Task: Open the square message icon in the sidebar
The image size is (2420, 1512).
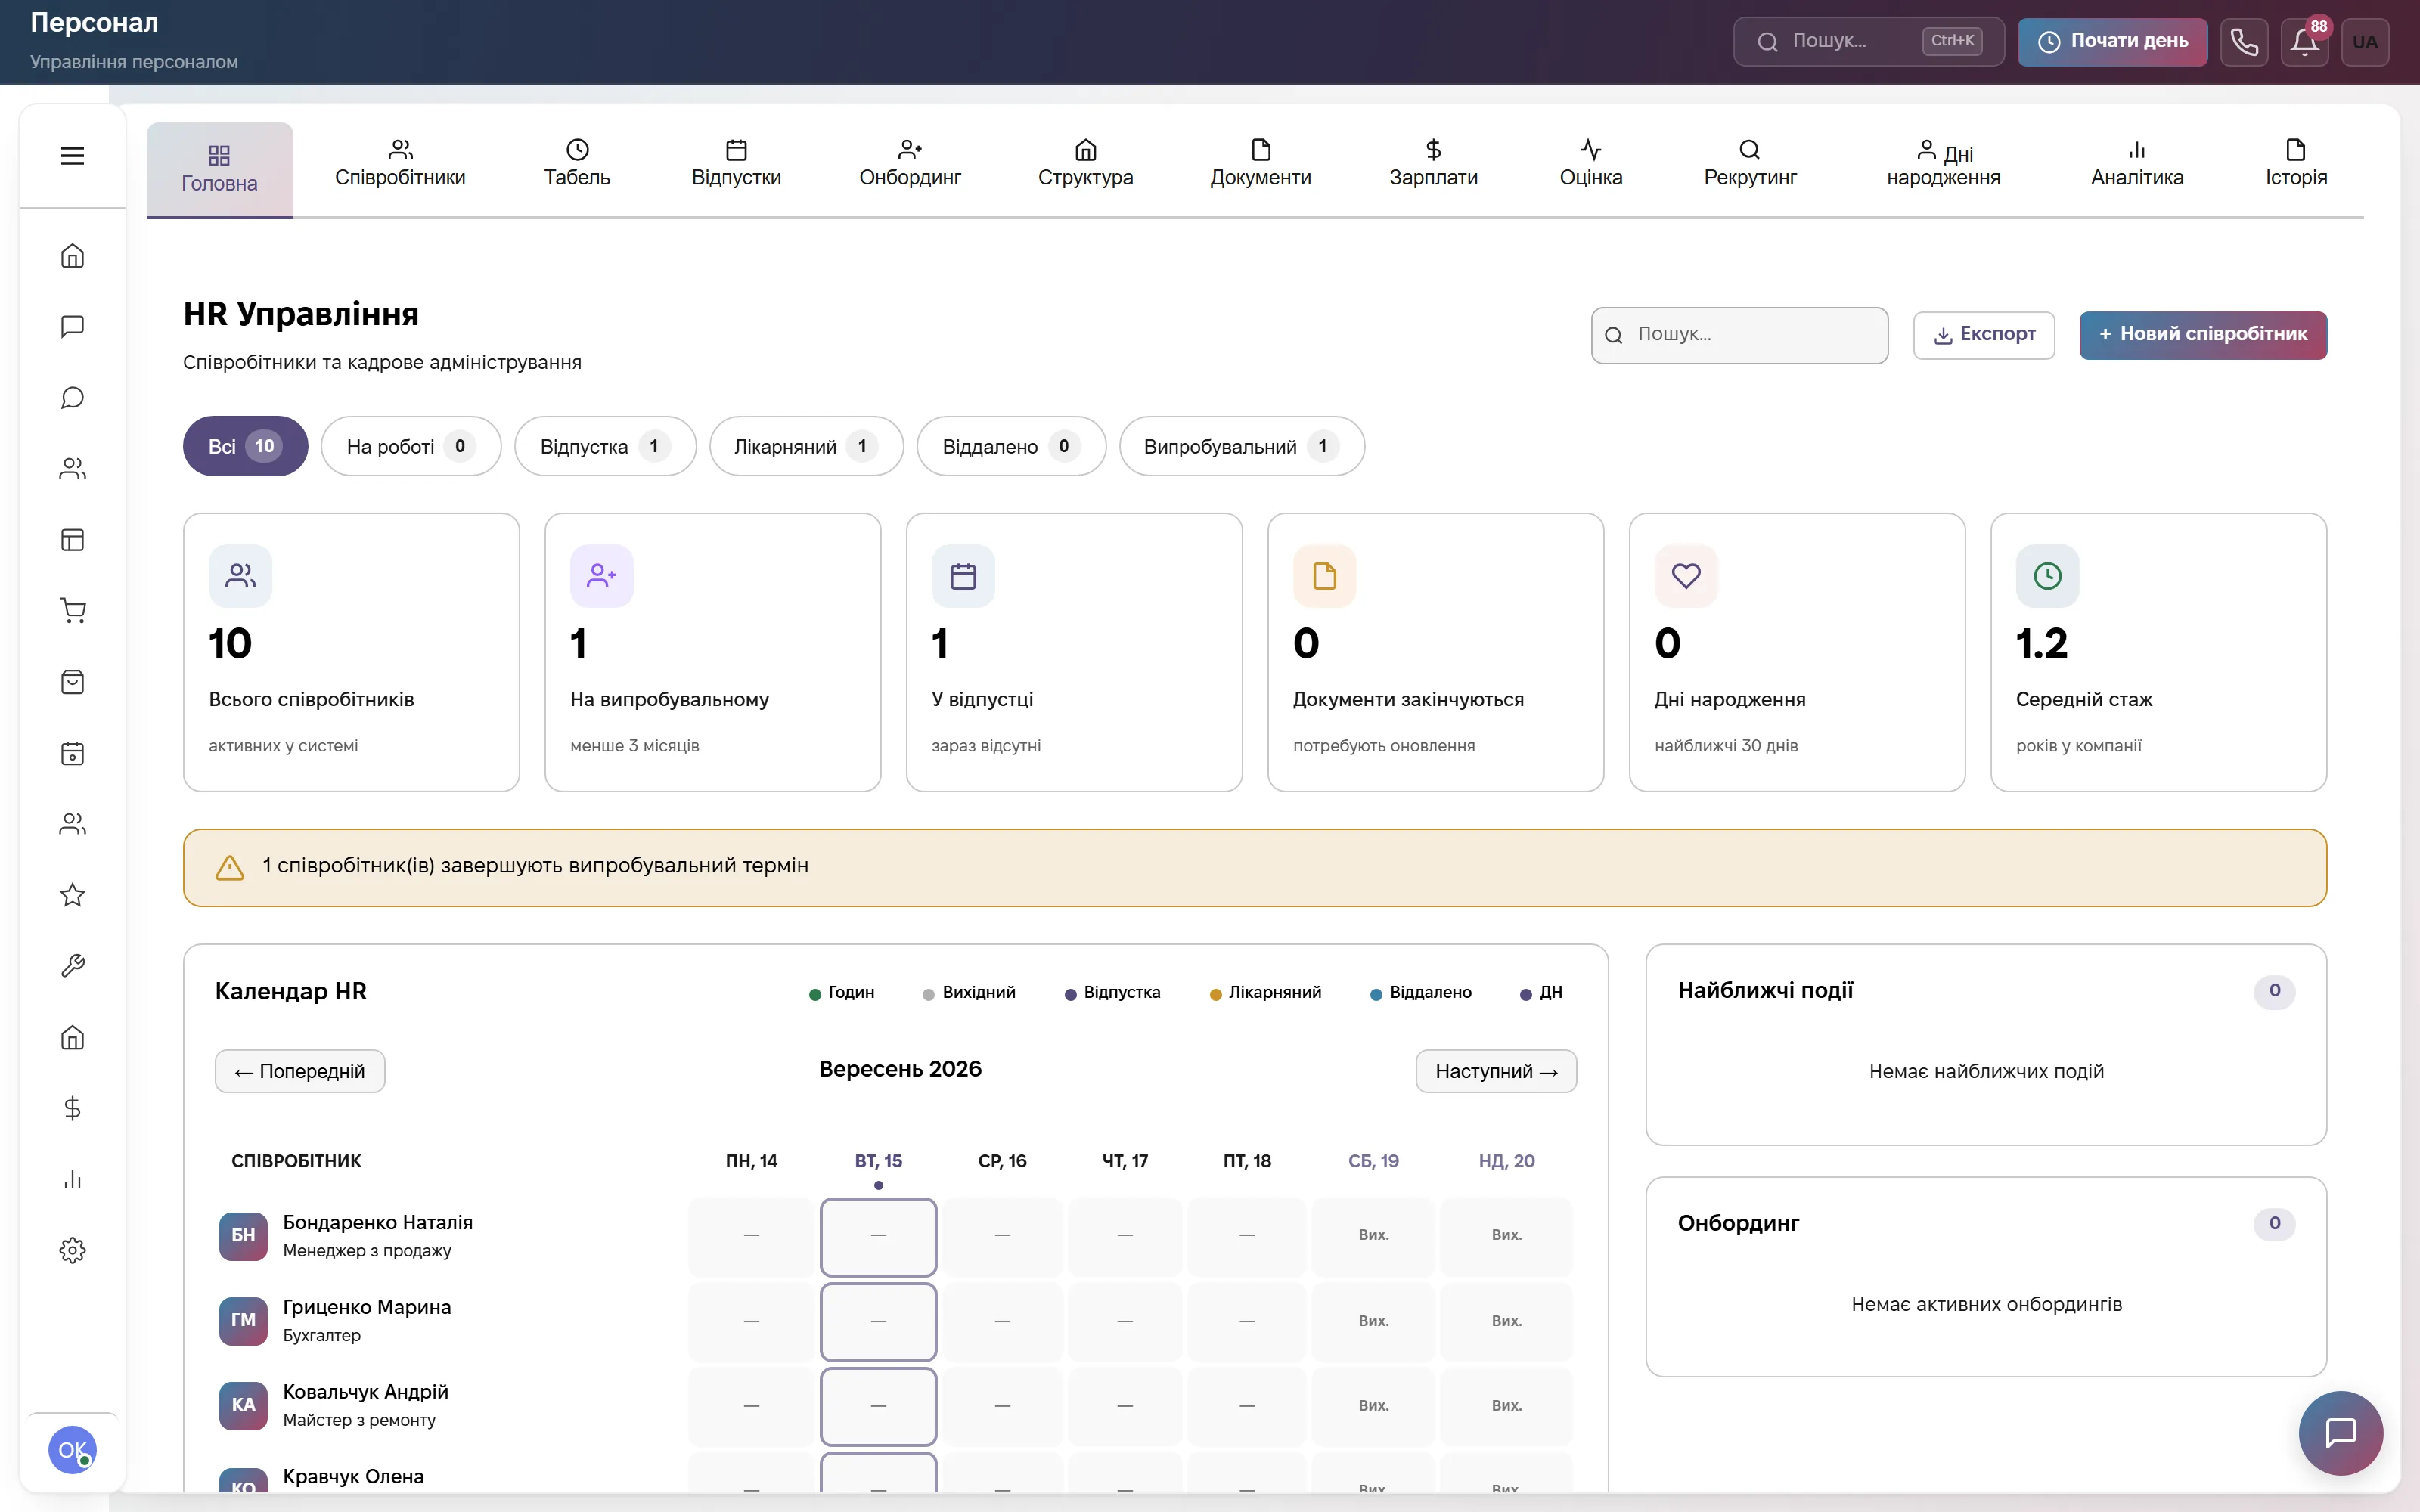Action: (72, 327)
